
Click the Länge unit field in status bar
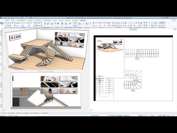coord(153,116)
